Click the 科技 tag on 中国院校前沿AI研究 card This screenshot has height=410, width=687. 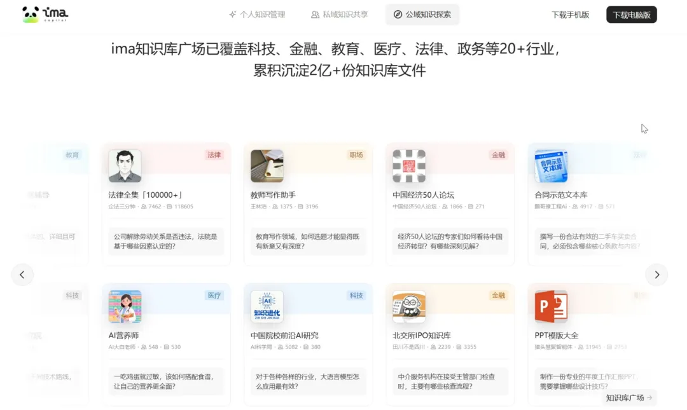point(356,295)
